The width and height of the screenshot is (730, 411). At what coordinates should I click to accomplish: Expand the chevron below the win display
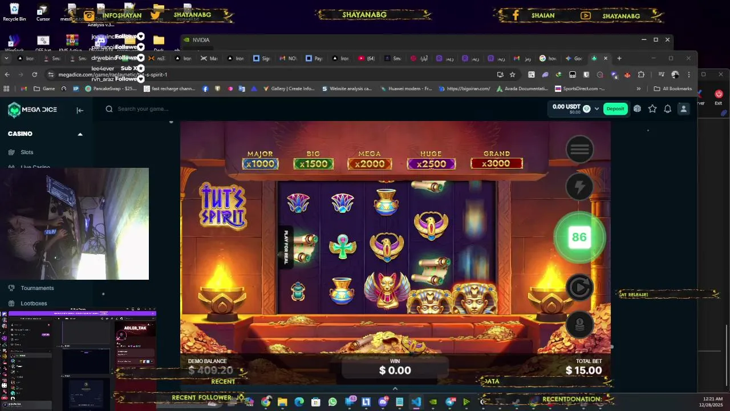(395, 389)
